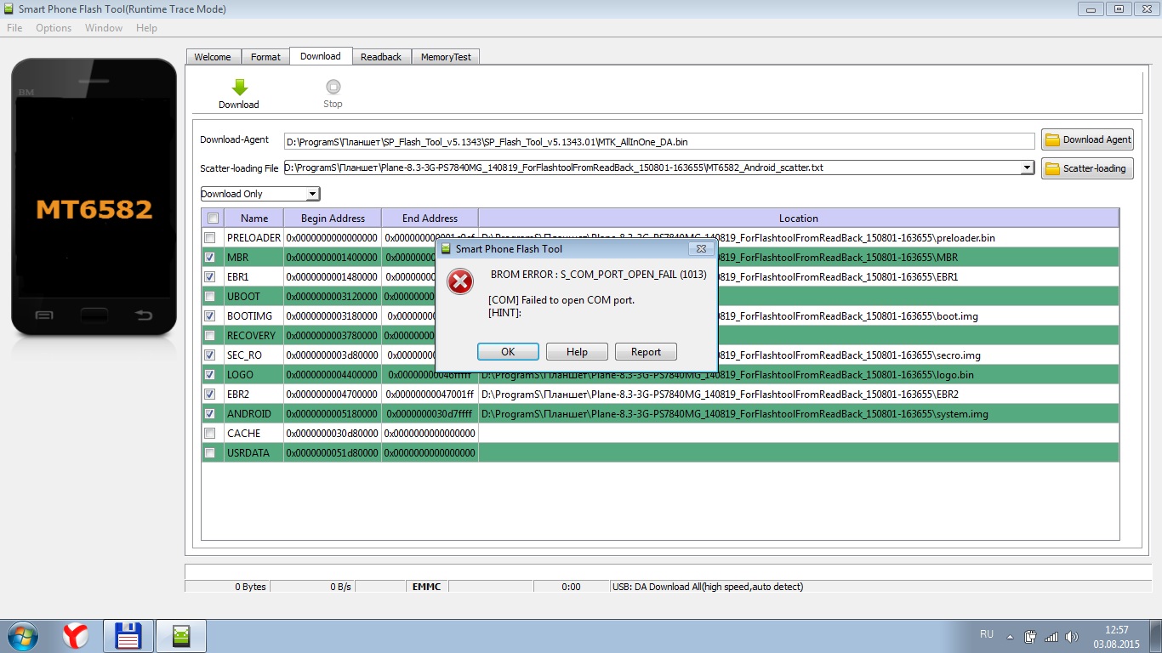
Task: Open Yandex browser from the taskbar
Action: [76, 635]
